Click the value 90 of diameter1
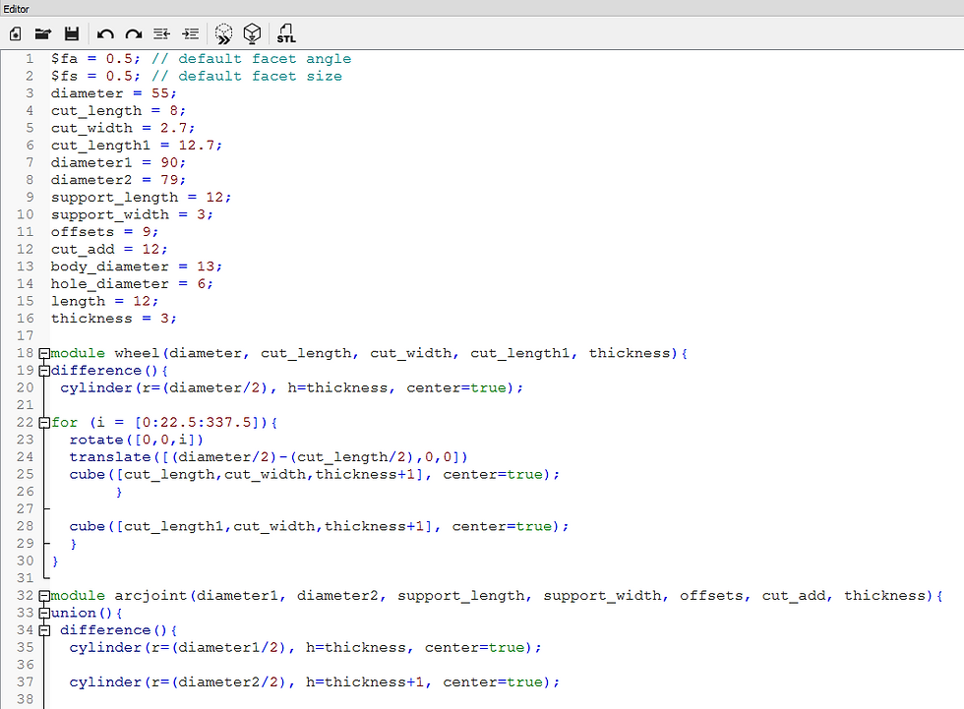The width and height of the screenshot is (964, 709). click(169, 163)
